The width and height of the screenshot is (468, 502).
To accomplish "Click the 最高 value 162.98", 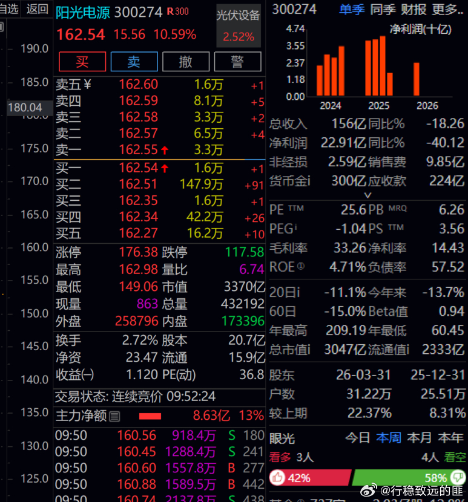I will [139, 270].
